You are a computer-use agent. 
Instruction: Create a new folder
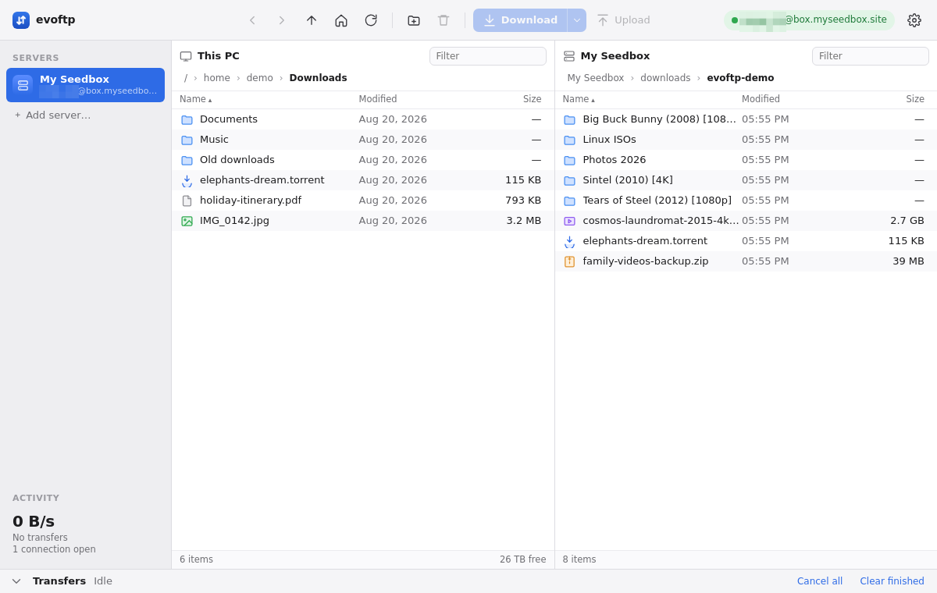(x=414, y=20)
